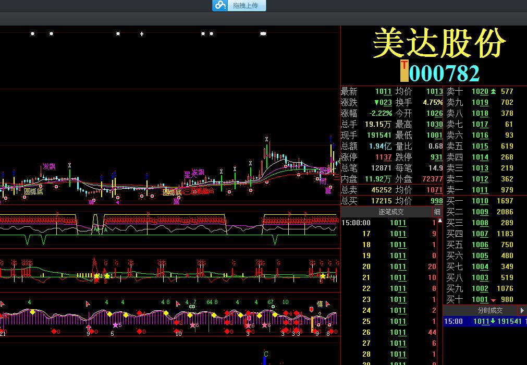
Task: Select tick trade row 26 with volume 44
Action: [x=389, y=332]
